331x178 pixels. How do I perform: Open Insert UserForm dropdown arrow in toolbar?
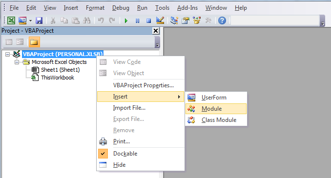click(x=30, y=20)
